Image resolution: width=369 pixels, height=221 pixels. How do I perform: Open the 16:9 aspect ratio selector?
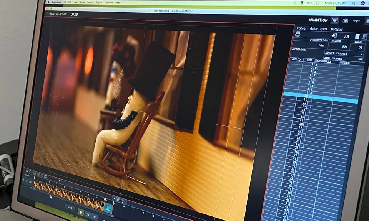coord(70,208)
